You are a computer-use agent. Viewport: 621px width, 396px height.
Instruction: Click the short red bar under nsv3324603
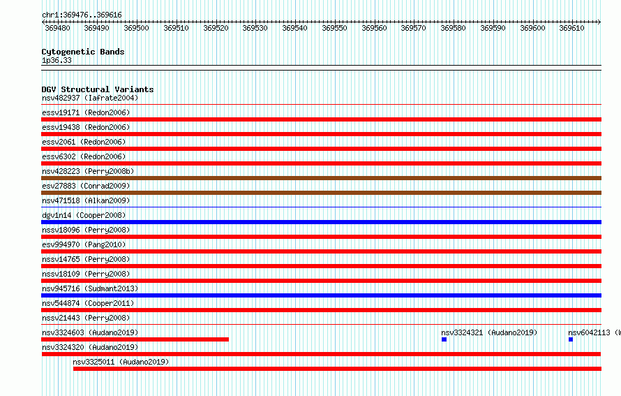point(135,339)
